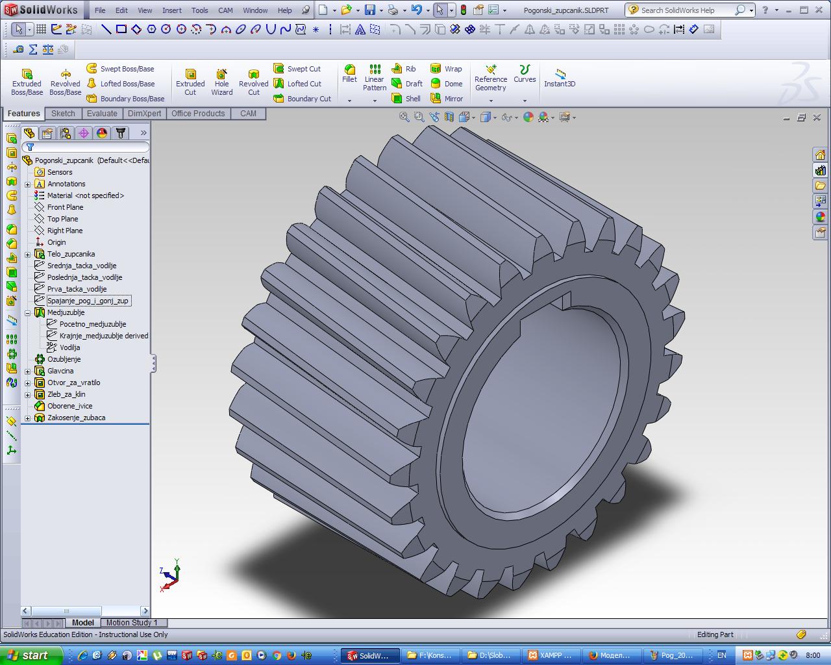
Task: Select Oborene_ivice chamfer feature
Action: [x=69, y=406]
